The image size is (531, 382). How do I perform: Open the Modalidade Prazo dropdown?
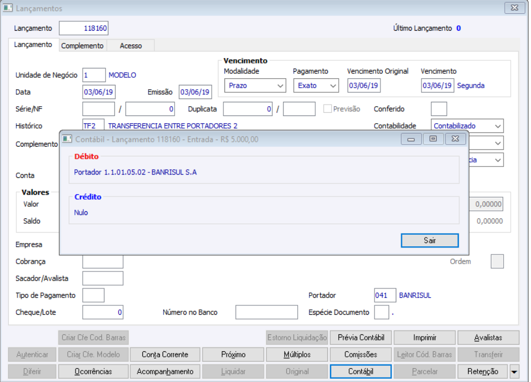(255, 85)
